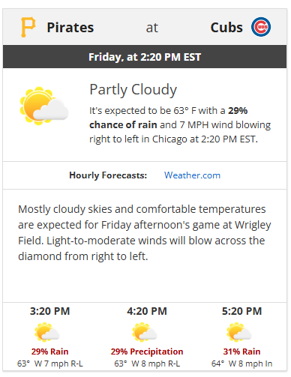Click the 4:20 PM weather icon
The height and width of the screenshot is (377, 291).
(x=144, y=332)
